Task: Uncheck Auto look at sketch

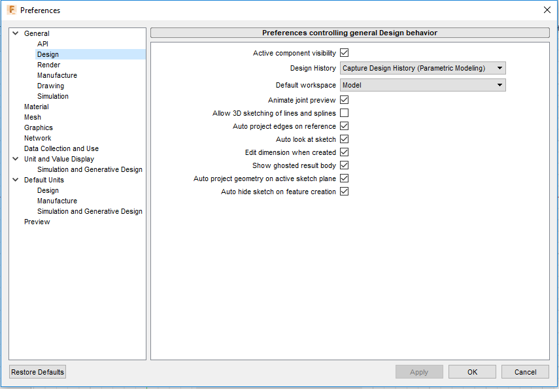Action: (344, 139)
